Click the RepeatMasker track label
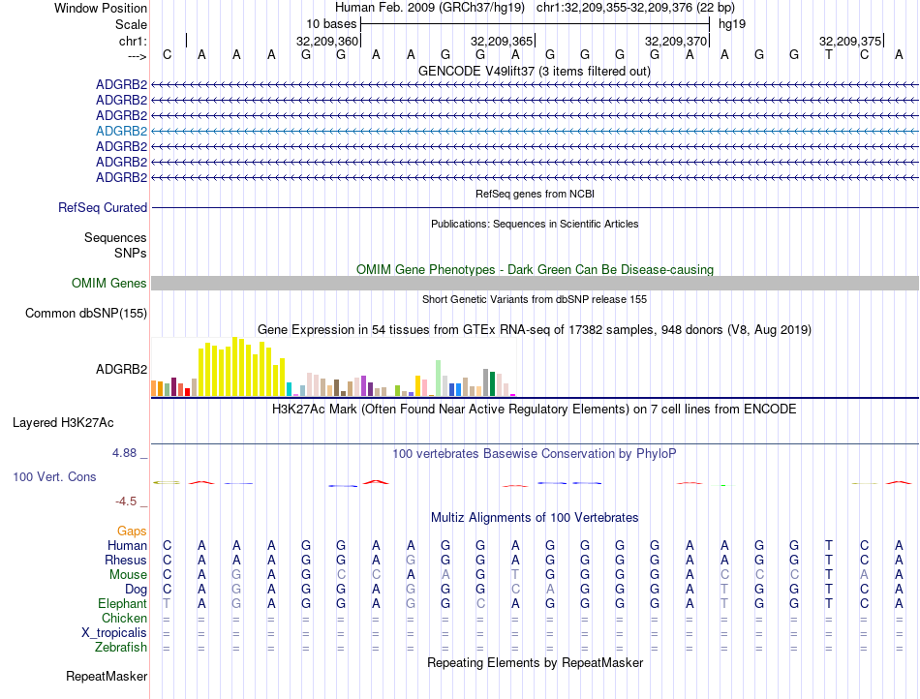The image size is (920, 699). [107, 676]
